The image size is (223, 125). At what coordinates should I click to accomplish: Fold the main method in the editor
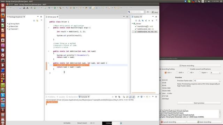[49, 28]
